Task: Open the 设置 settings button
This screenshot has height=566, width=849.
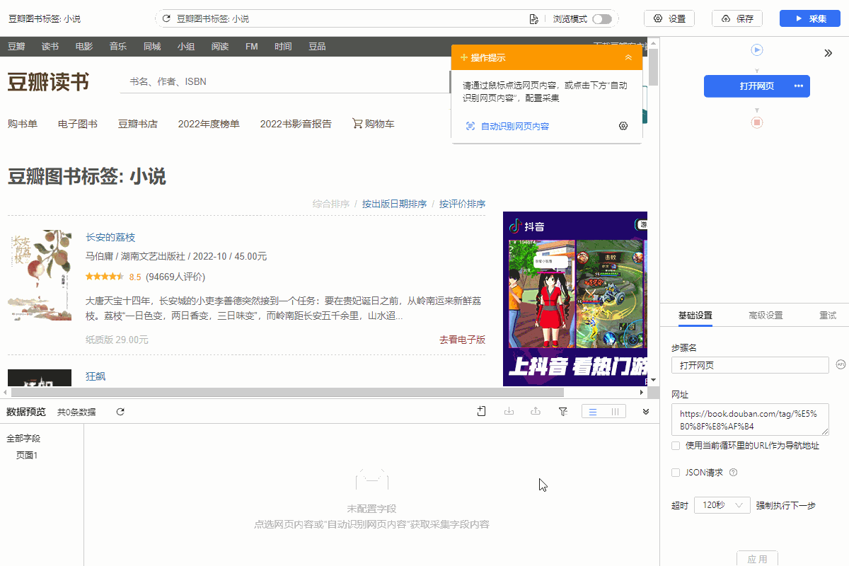Action: (x=669, y=19)
